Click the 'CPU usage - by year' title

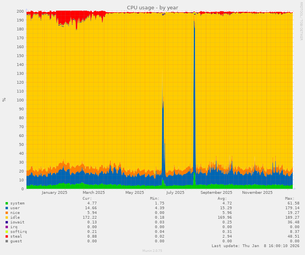[153, 8]
